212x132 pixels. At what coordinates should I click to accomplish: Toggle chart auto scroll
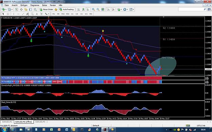[x=109, y=9]
